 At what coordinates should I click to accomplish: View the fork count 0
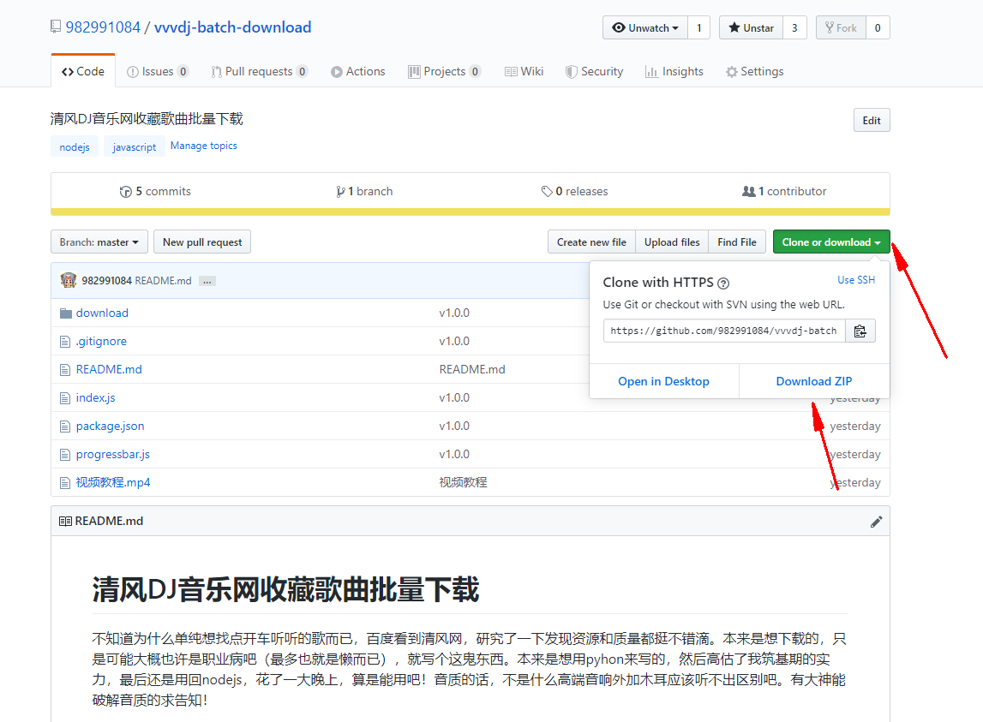[878, 27]
